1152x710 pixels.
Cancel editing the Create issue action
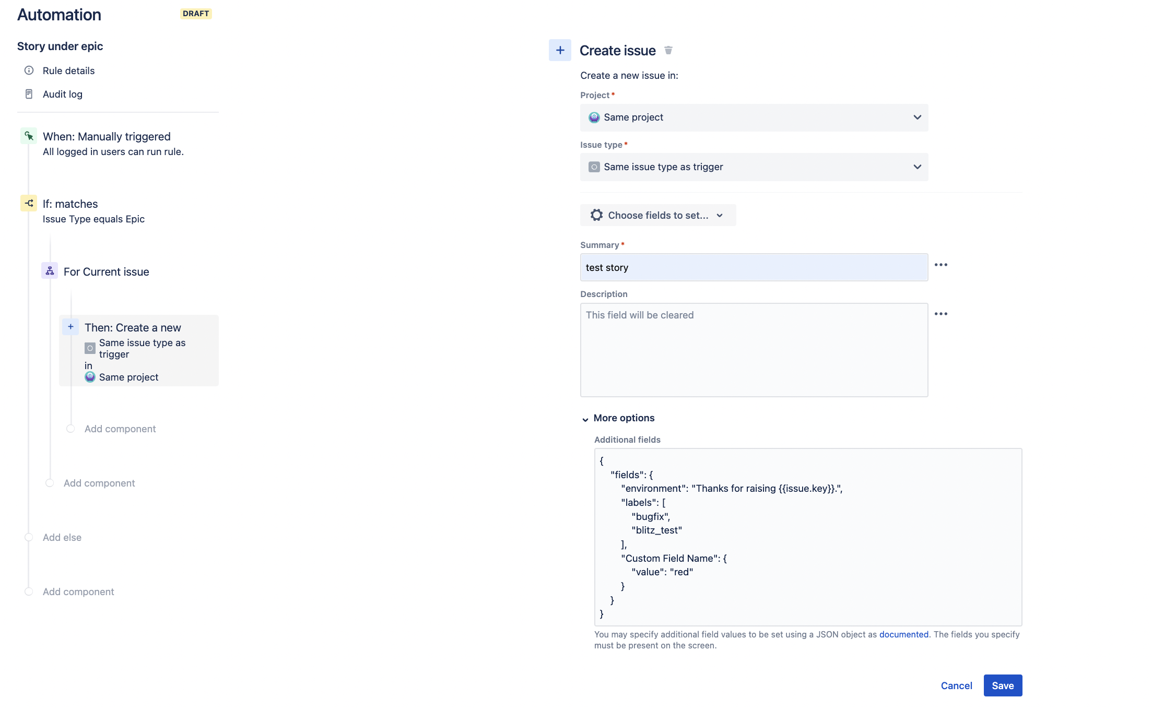click(x=956, y=685)
